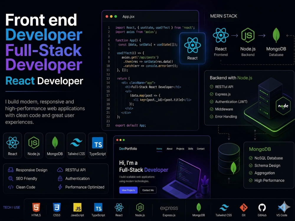The width and height of the screenshot is (295, 221).
Task: Open Contact in the DevPortfolio nav
Action: [201, 149]
